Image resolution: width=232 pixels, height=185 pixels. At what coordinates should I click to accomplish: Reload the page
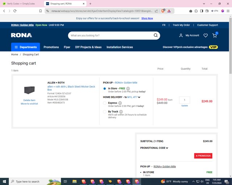(x=15, y=11)
